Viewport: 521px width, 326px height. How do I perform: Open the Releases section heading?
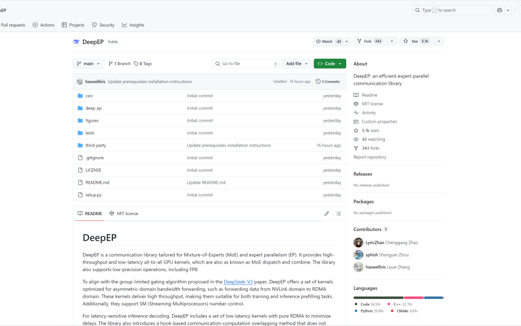pyautogui.click(x=363, y=174)
